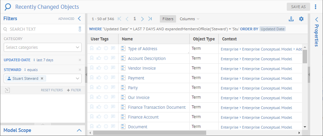Remove the Updated Date filter
The width and height of the screenshot is (323, 136).
click(x=80, y=60)
